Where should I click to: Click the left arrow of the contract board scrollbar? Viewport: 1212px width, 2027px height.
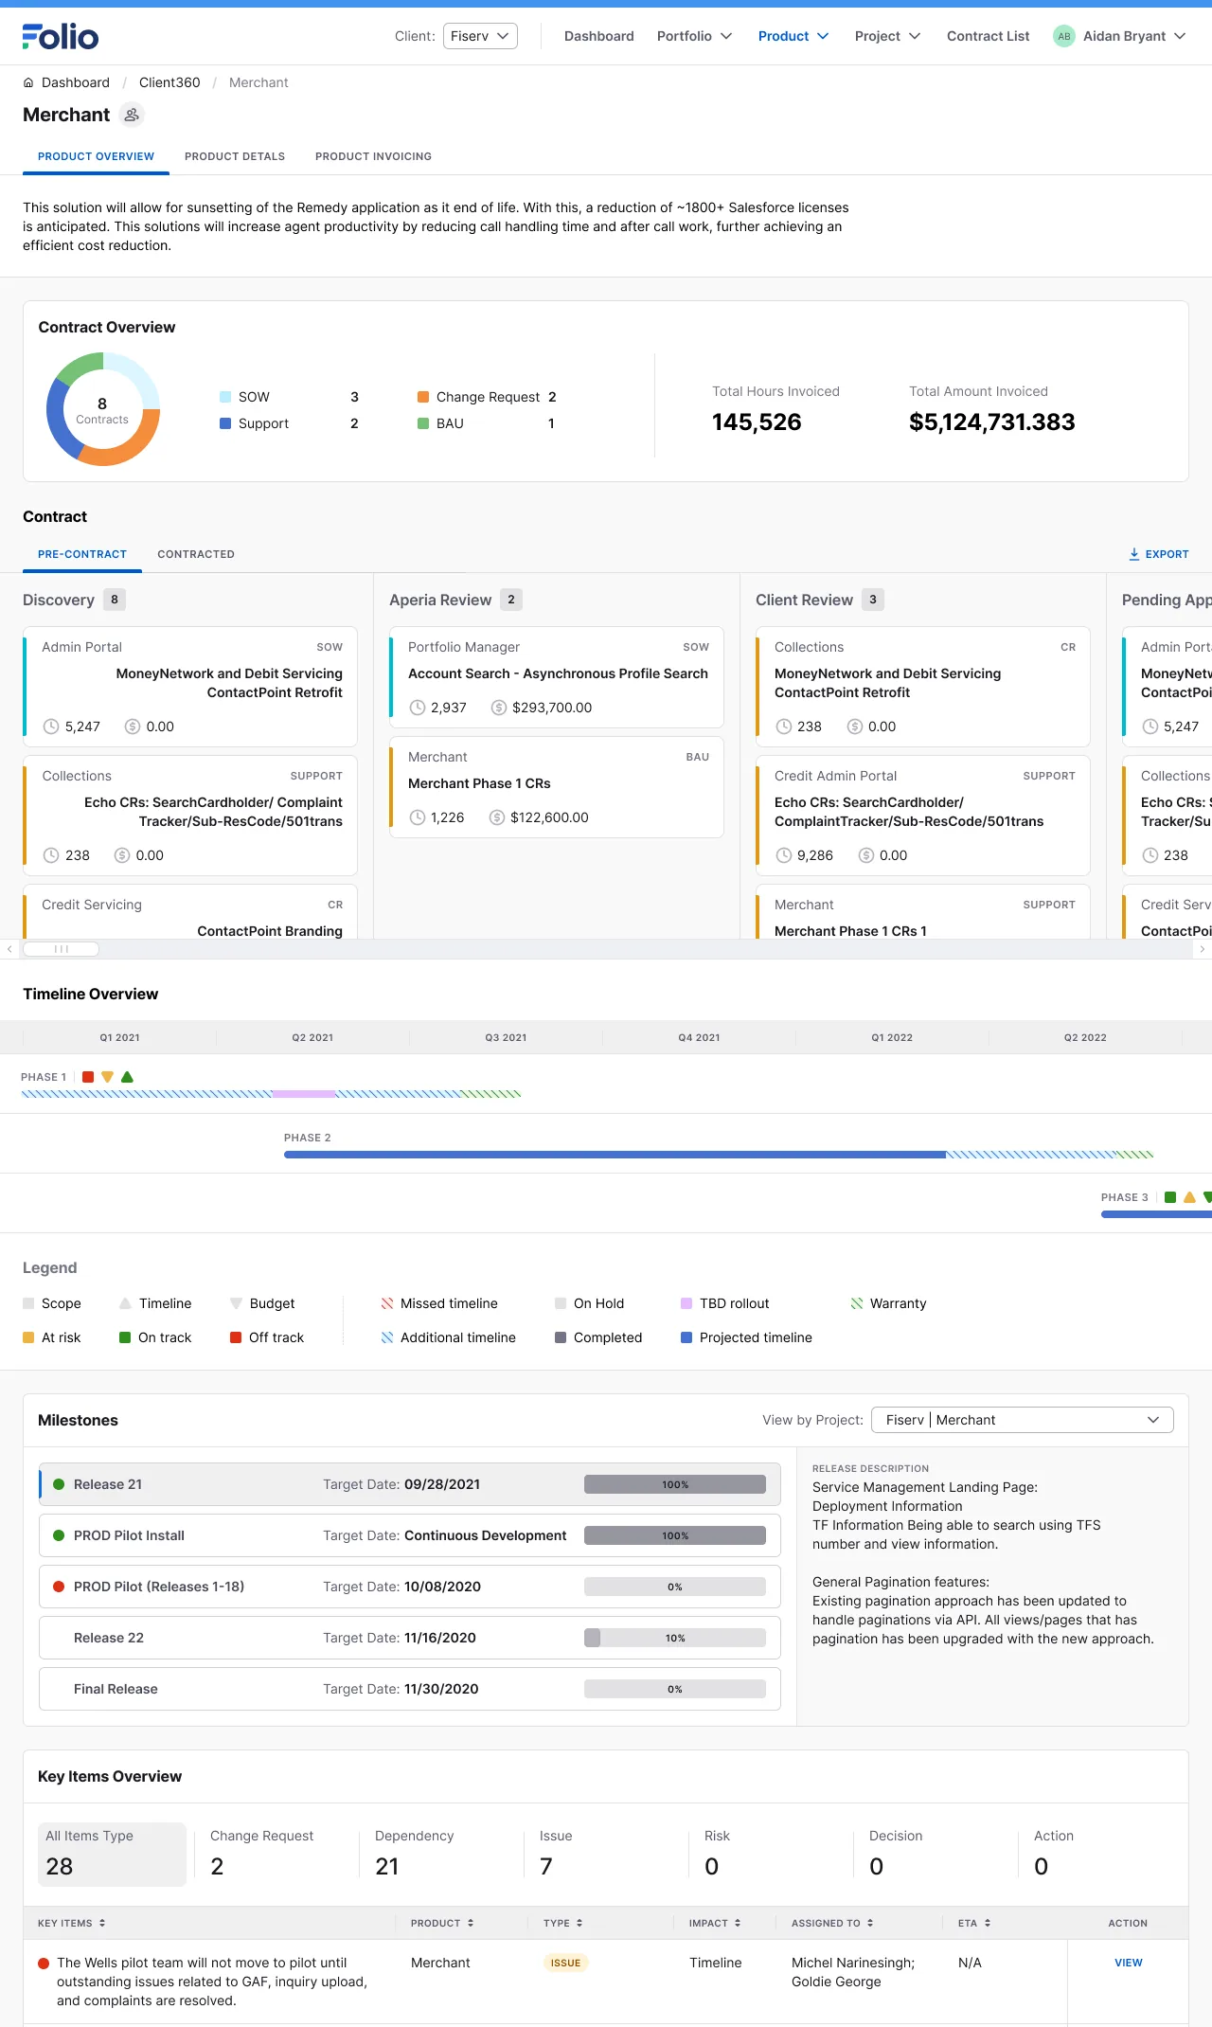point(9,949)
